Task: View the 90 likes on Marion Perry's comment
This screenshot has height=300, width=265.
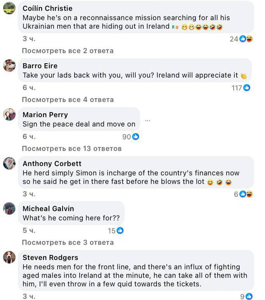Action: [131, 137]
